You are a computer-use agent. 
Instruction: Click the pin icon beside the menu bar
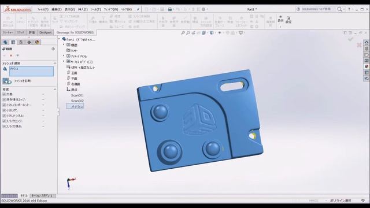point(138,9)
